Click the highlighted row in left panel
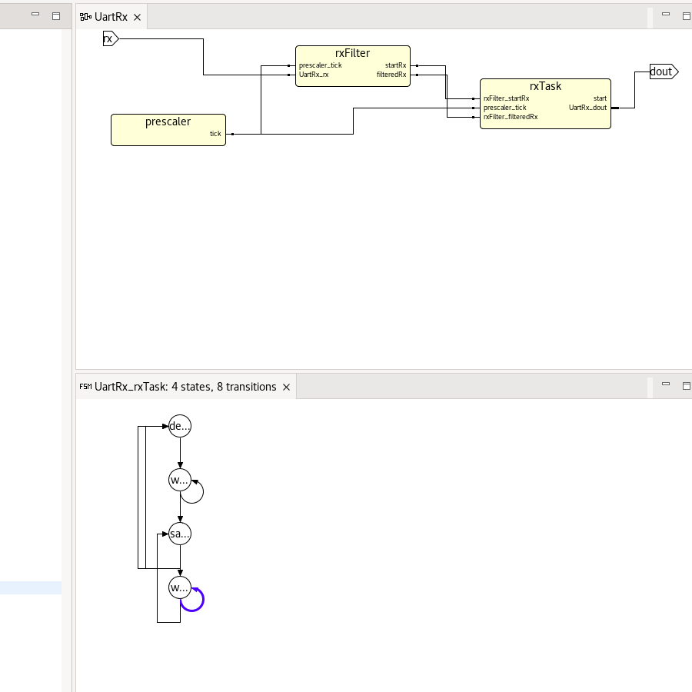 pyautogui.click(x=31, y=587)
